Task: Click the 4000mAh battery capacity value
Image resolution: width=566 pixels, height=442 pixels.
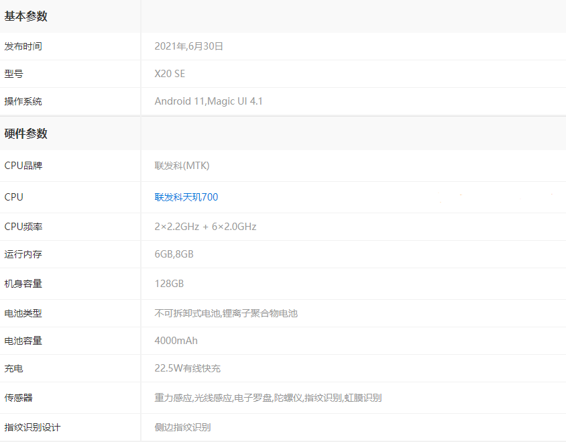Action: click(x=176, y=341)
